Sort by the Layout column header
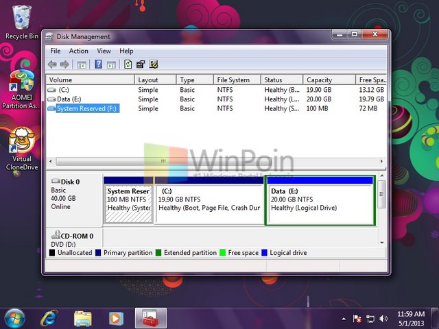439x329 pixels. tap(156, 80)
